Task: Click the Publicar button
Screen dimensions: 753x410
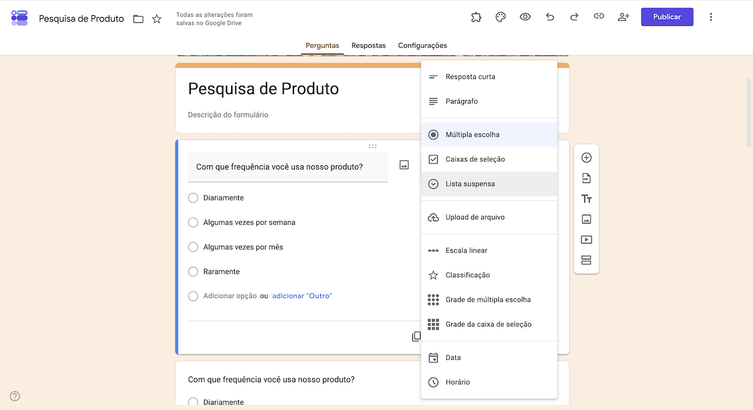Action: pos(667,17)
